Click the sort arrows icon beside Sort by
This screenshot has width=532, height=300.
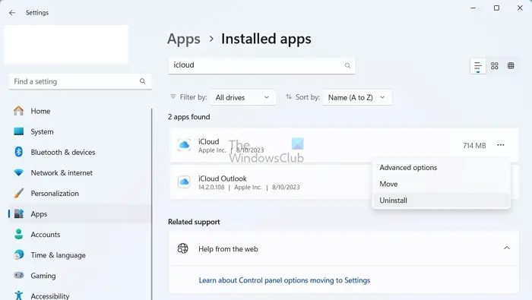pos(289,96)
